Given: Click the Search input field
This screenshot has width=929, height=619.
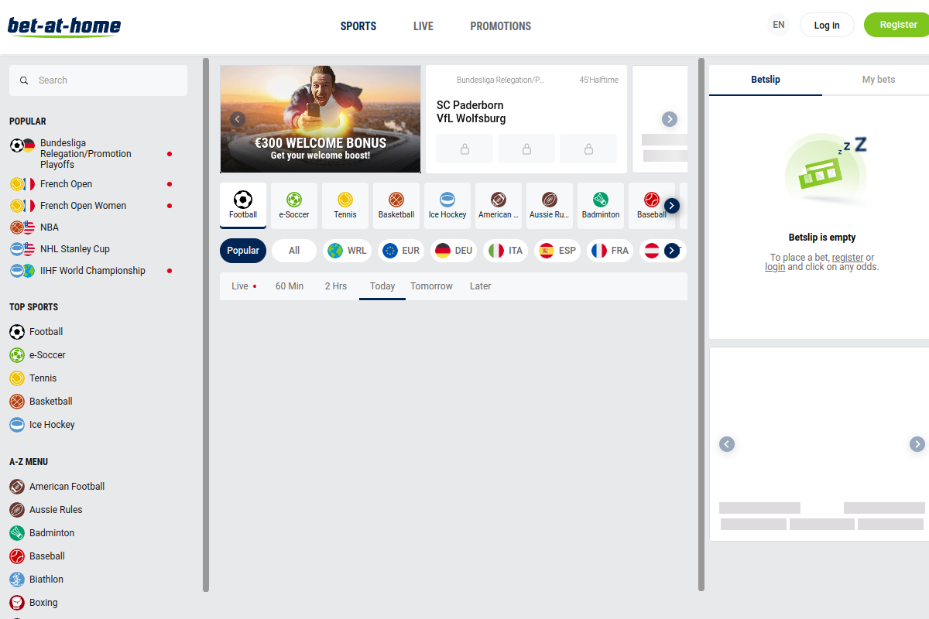Looking at the screenshot, I should (98, 80).
